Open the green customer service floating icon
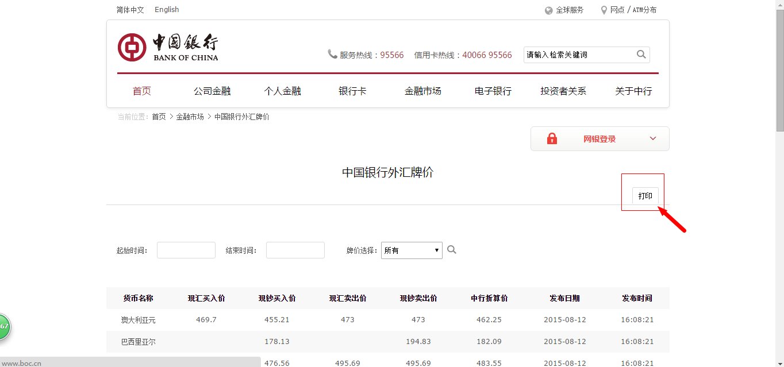 click(4, 326)
